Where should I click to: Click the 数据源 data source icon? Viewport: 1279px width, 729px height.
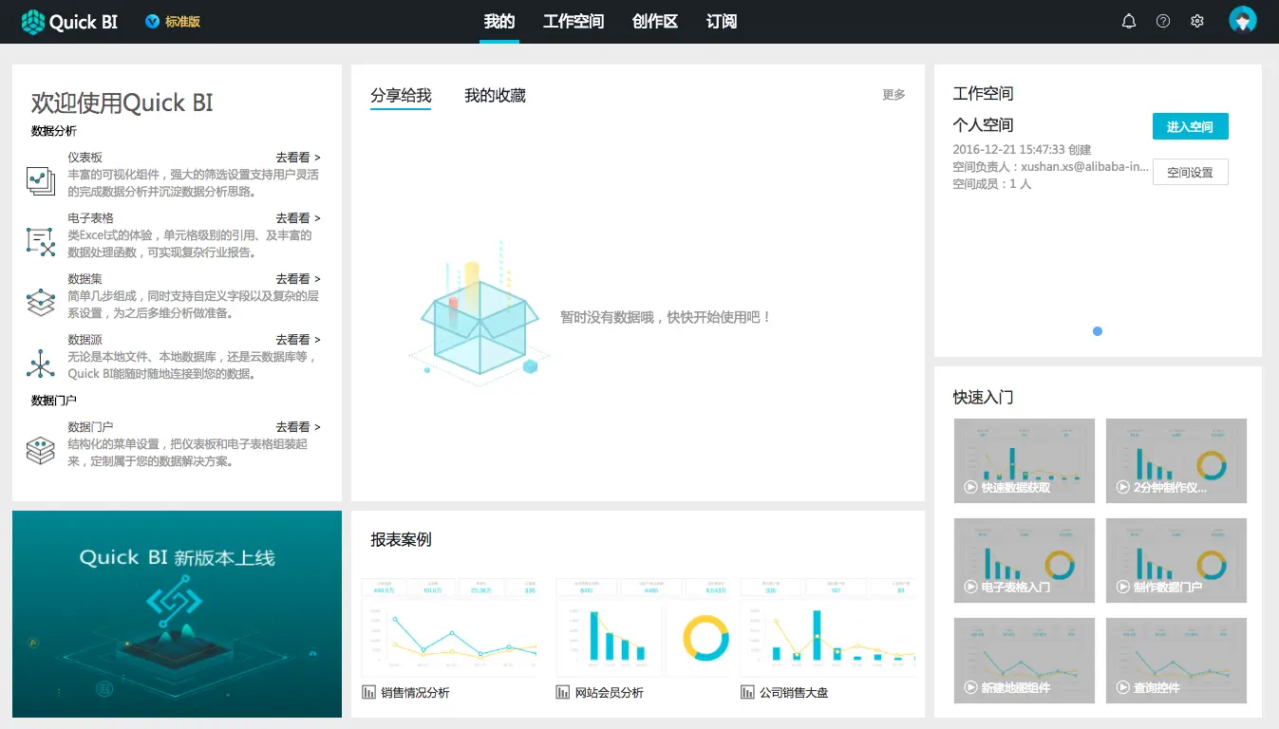41,363
